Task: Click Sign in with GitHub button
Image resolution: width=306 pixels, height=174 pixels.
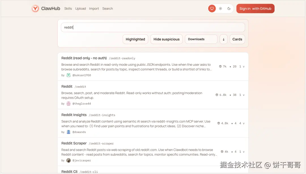Action: coord(255,9)
